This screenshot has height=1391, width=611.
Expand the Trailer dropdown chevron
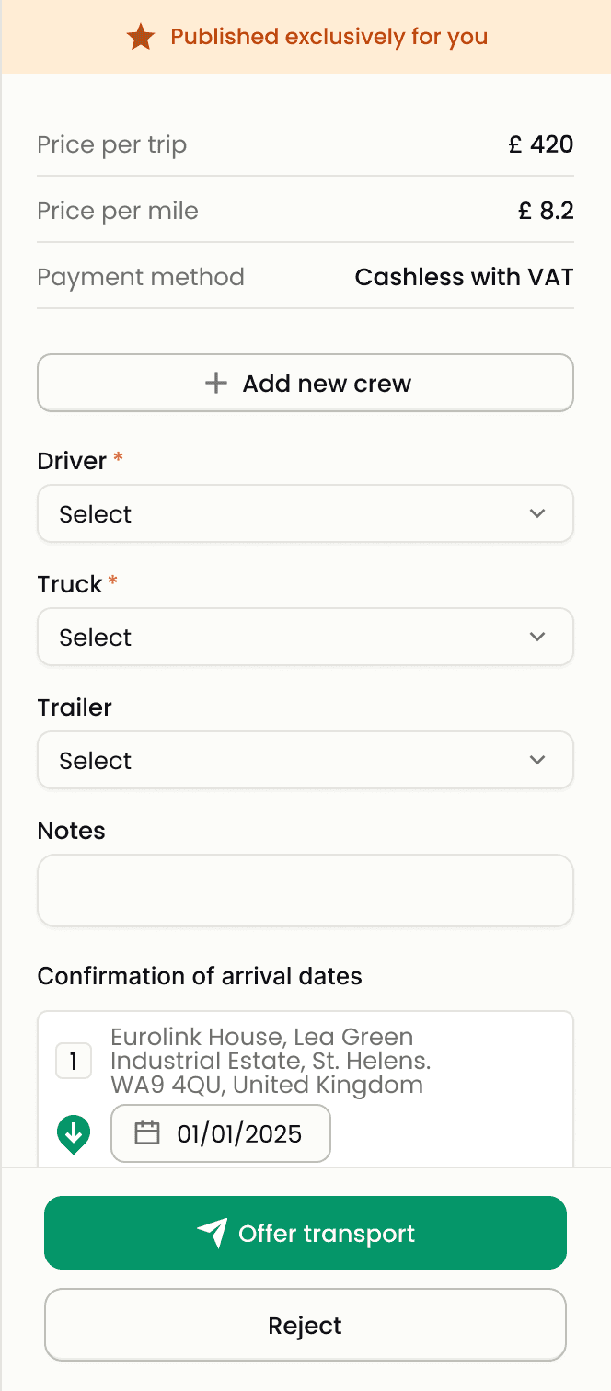pos(538,760)
